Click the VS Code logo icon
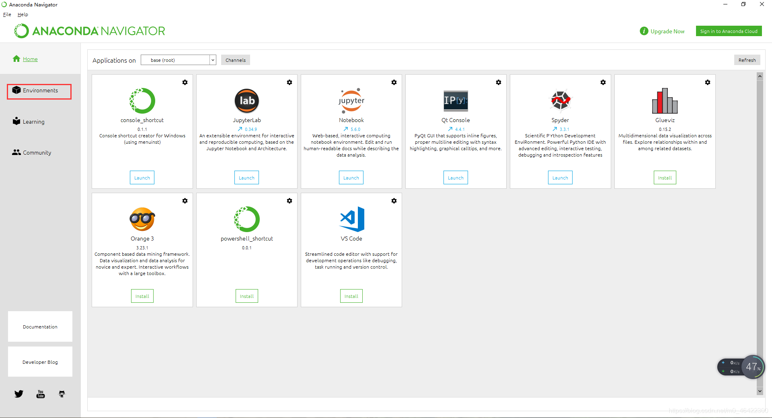The width and height of the screenshot is (772, 418). pyautogui.click(x=352, y=219)
